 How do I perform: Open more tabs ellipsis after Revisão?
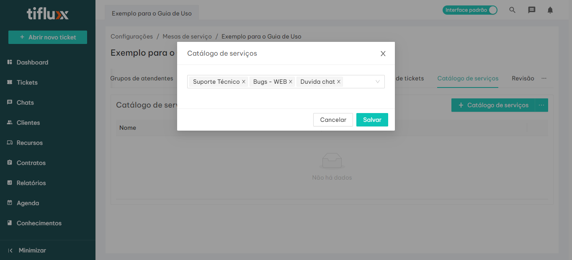[x=544, y=78]
